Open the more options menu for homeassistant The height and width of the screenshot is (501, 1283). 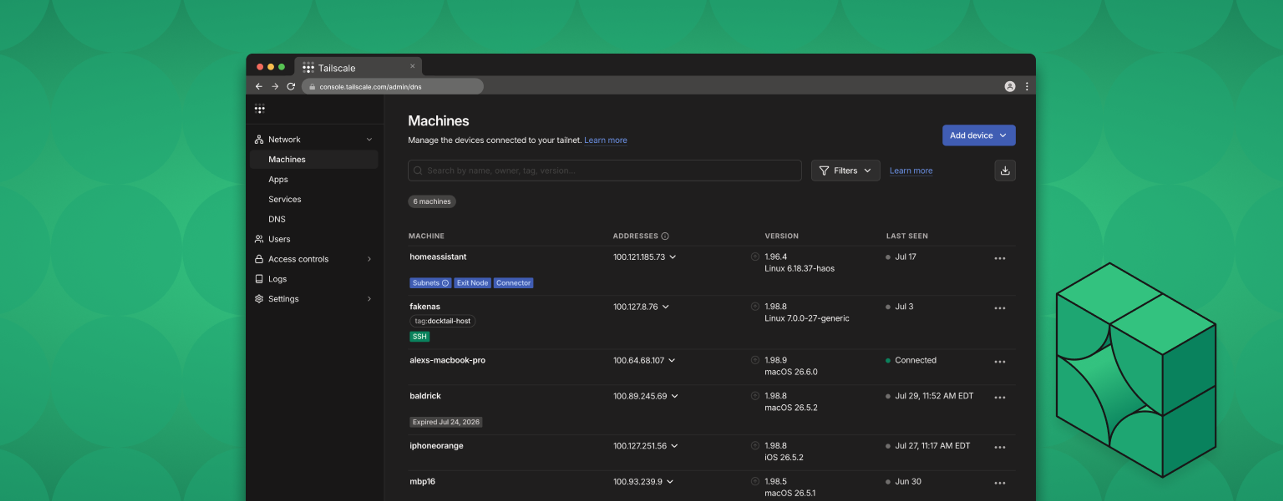click(x=1000, y=259)
